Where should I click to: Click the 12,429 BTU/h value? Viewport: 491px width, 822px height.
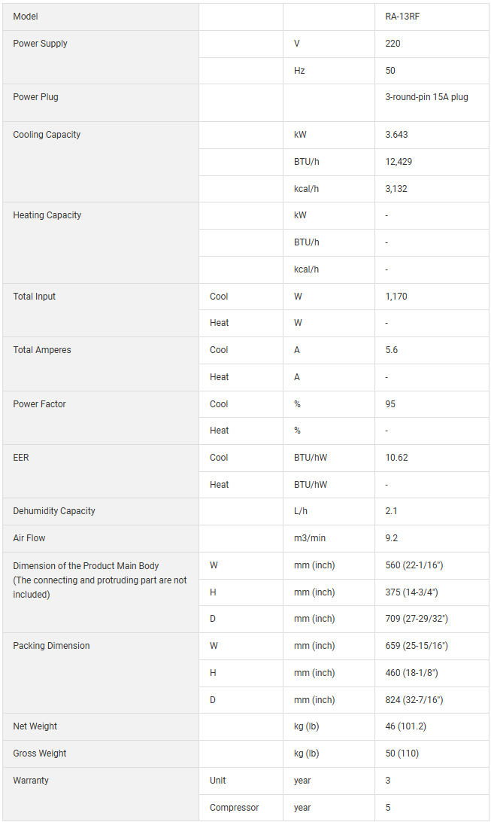pyautogui.click(x=399, y=162)
